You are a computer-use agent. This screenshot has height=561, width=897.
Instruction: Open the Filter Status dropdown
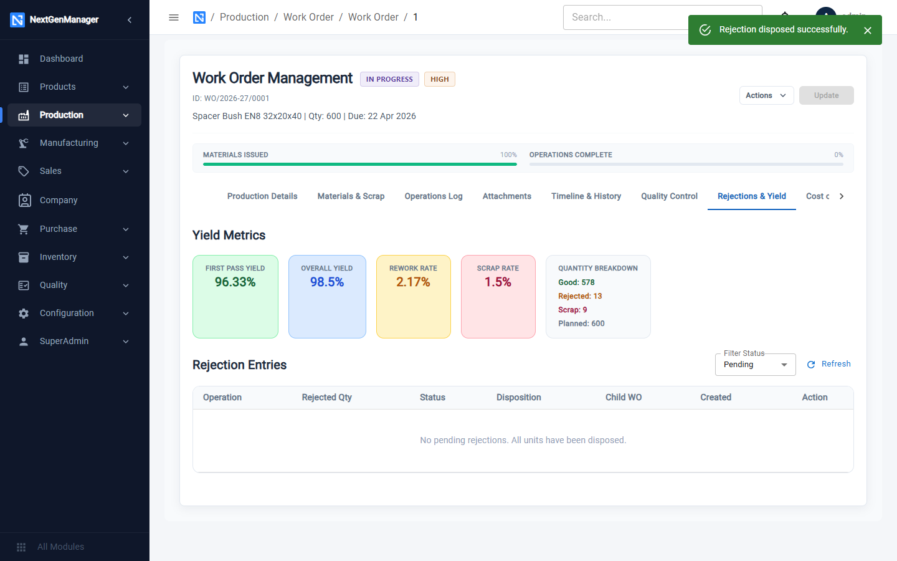pyautogui.click(x=755, y=365)
